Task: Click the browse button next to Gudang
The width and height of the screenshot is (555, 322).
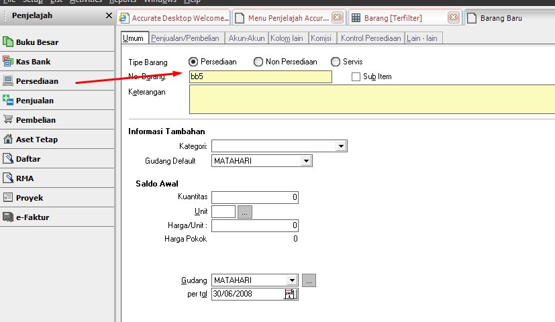Action: [309, 280]
